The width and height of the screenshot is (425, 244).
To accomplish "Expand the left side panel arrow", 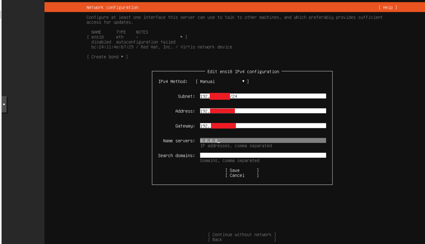I will (4, 104).
